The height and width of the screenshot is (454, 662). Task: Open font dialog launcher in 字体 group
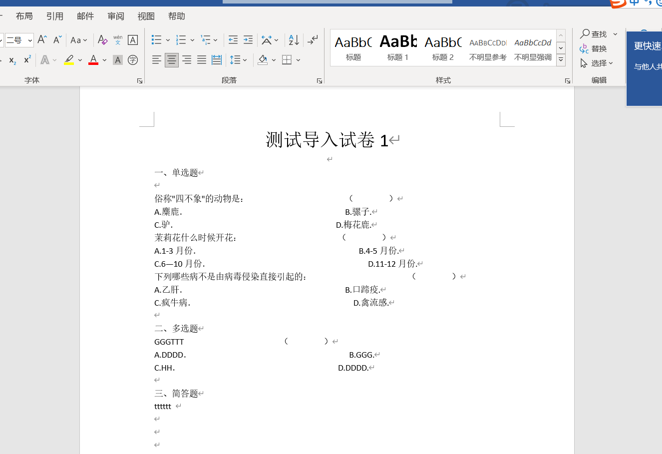click(x=140, y=81)
